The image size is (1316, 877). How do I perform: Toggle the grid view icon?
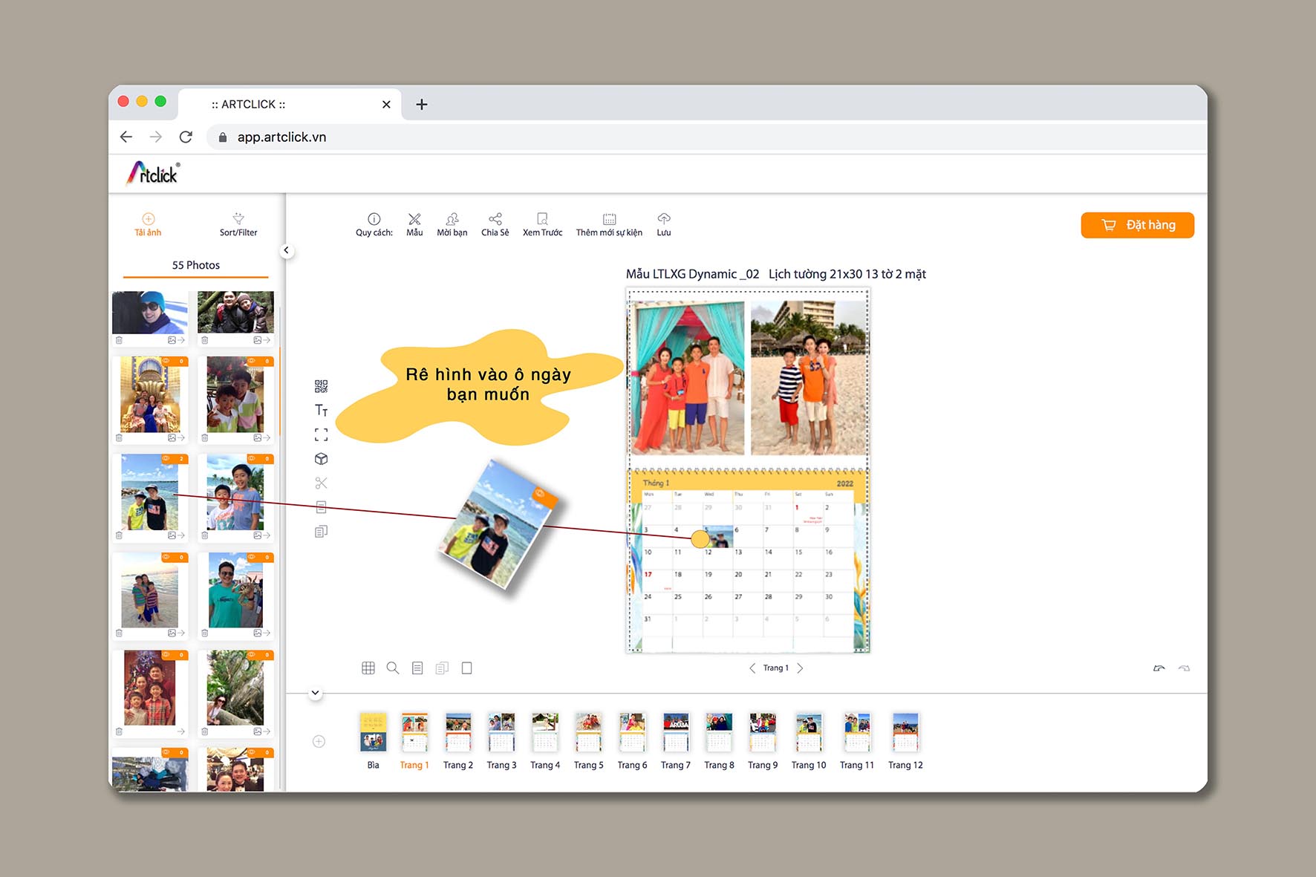[x=368, y=668]
